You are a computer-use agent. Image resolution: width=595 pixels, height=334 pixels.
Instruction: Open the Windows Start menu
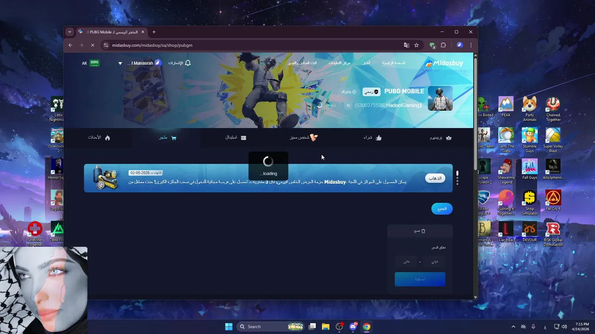tap(229, 327)
